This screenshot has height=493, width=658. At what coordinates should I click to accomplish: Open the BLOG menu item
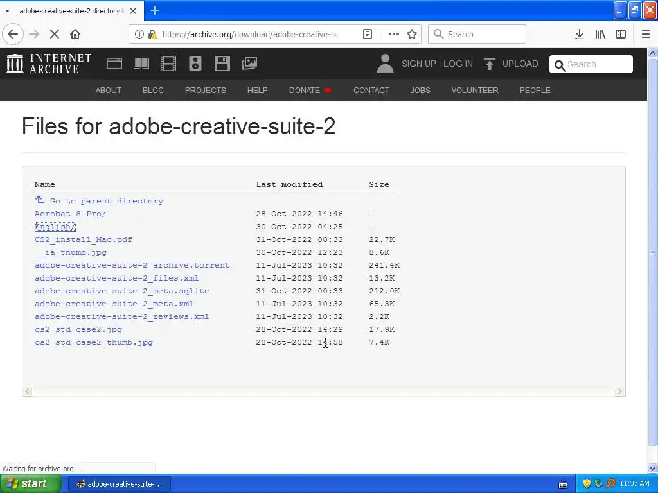pos(153,90)
